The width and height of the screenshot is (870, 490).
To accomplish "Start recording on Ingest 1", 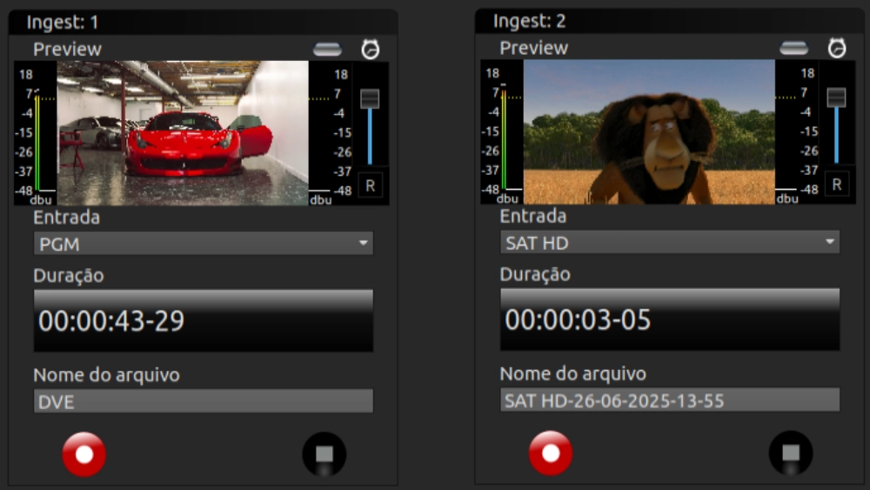I will (x=84, y=454).
